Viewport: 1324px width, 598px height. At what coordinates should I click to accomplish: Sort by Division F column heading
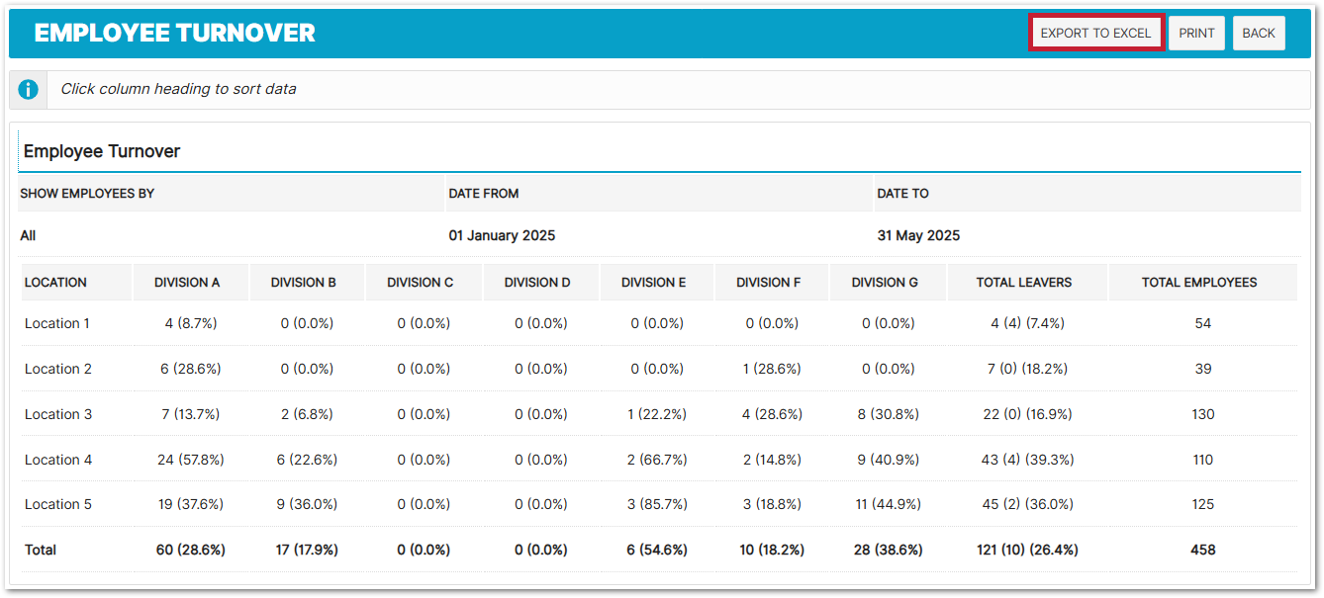[769, 283]
